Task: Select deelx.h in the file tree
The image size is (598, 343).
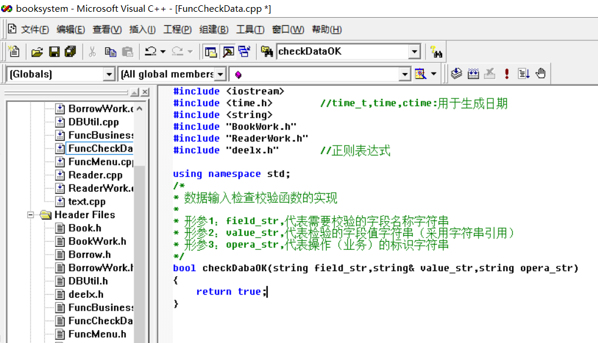Action: (86, 295)
